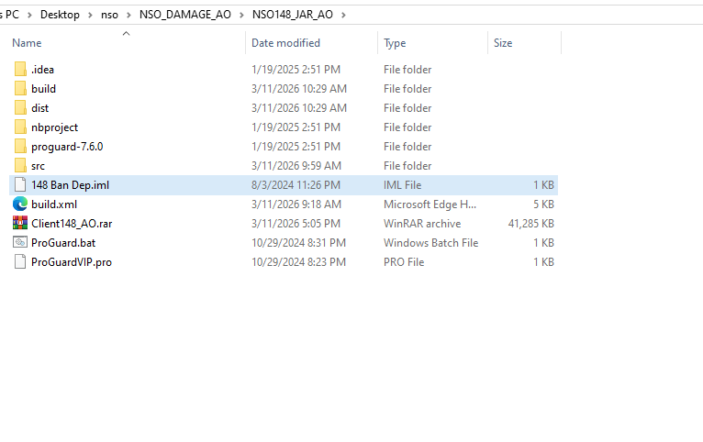Select the build.xml file name
This screenshot has height=442, width=703.
[x=54, y=204]
